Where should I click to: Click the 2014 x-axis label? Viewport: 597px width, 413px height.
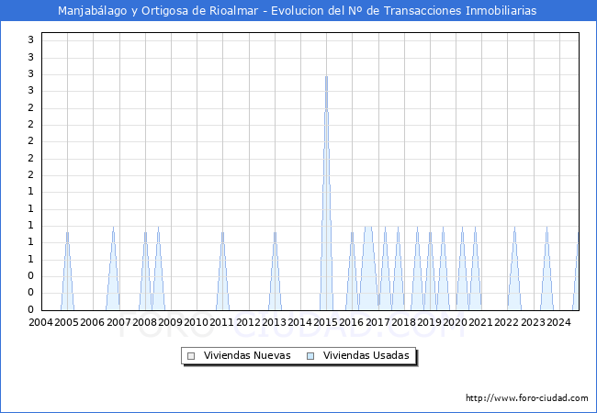click(300, 322)
